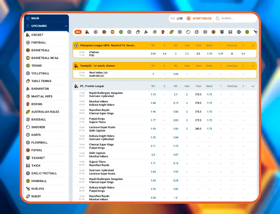Go to Main in the sidebar

35,18
